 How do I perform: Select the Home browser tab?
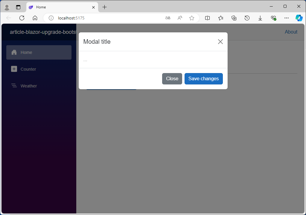pyautogui.click(x=62, y=7)
